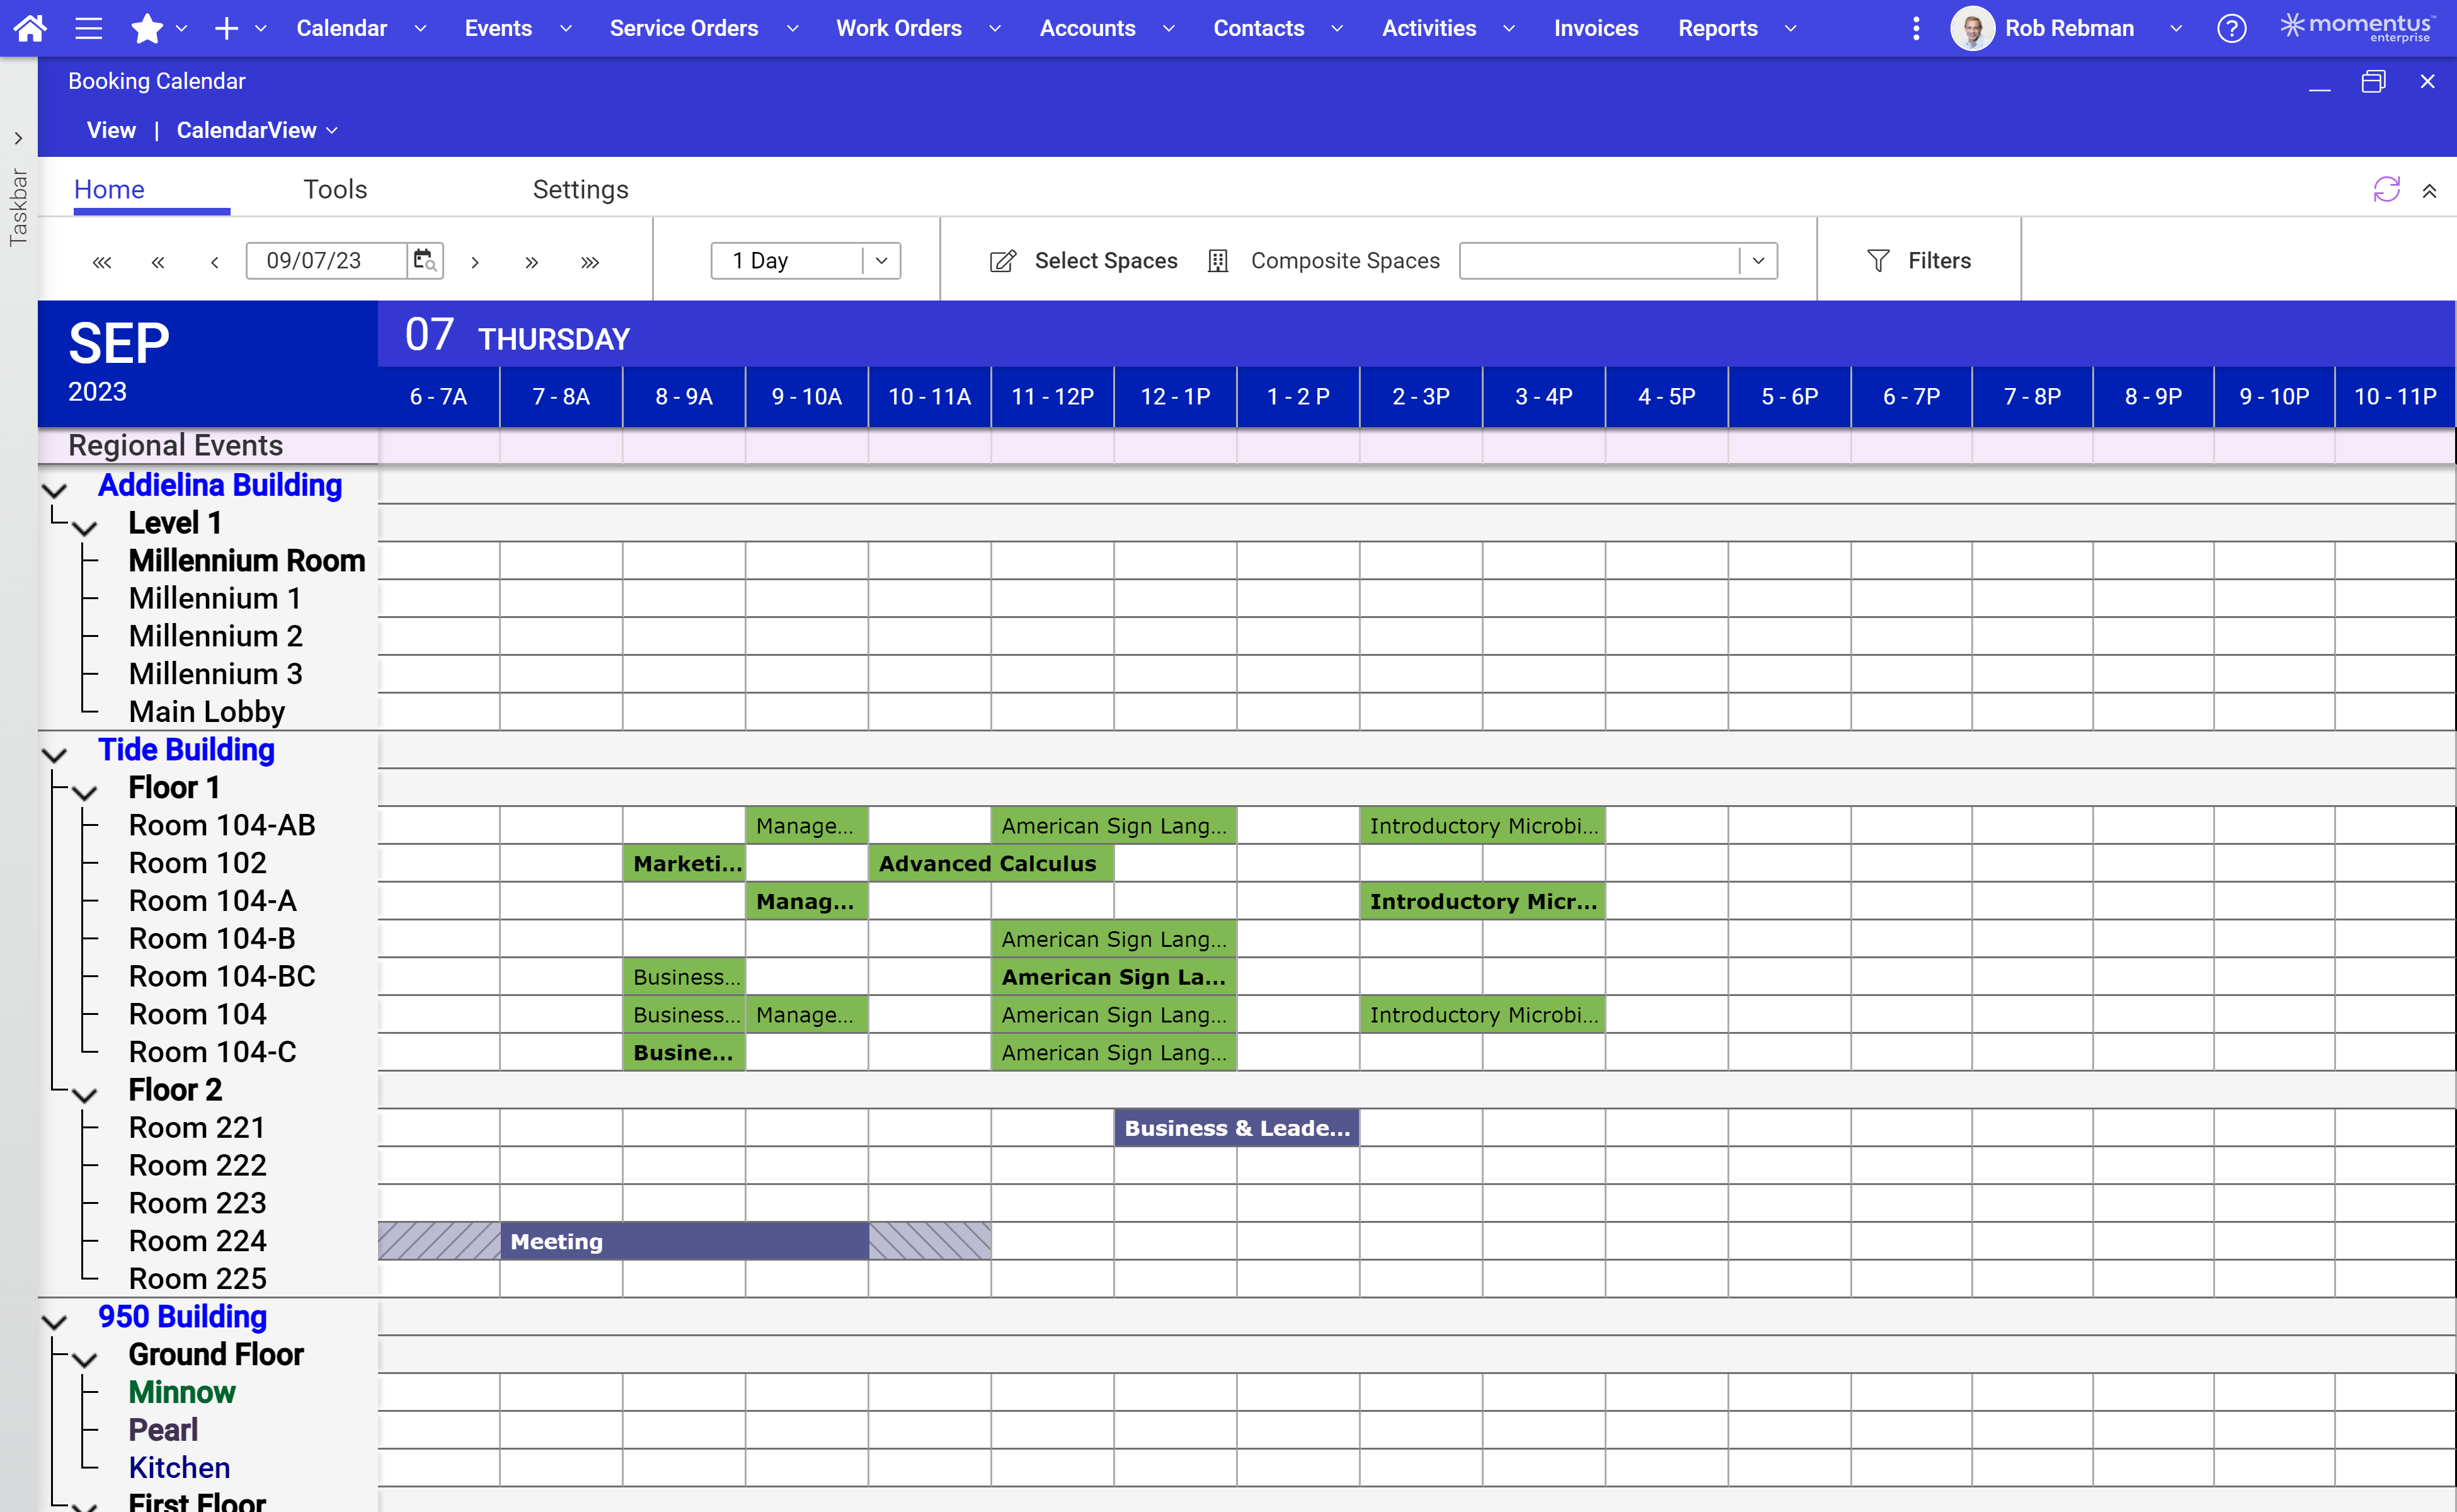Open the Rob Rebman profile dropdown
The image size is (2457, 1512).
pos(2176,28)
